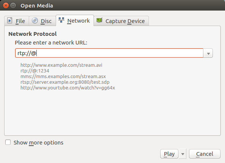
Task: Expand the network URL history dropdown
Action: coord(208,53)
